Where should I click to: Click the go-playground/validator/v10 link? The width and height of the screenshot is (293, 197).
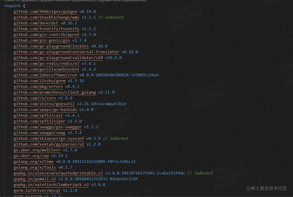click(x=58, y=58)
